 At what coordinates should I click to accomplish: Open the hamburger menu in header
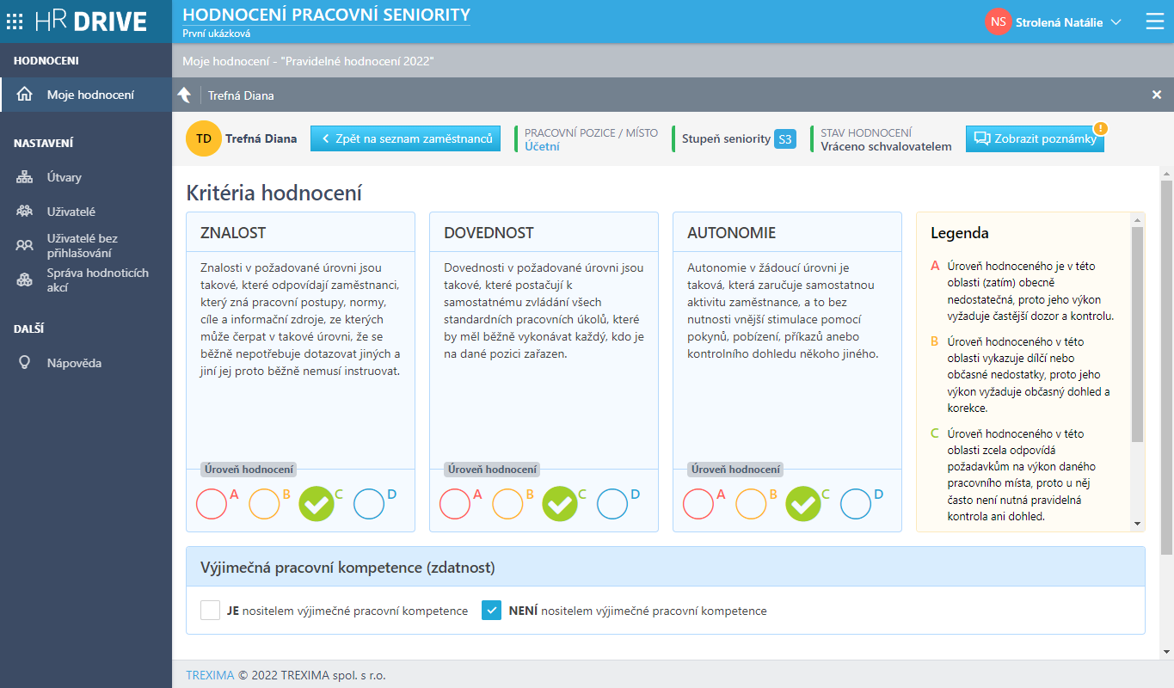pyautogui.click(x=1155, y=22)
